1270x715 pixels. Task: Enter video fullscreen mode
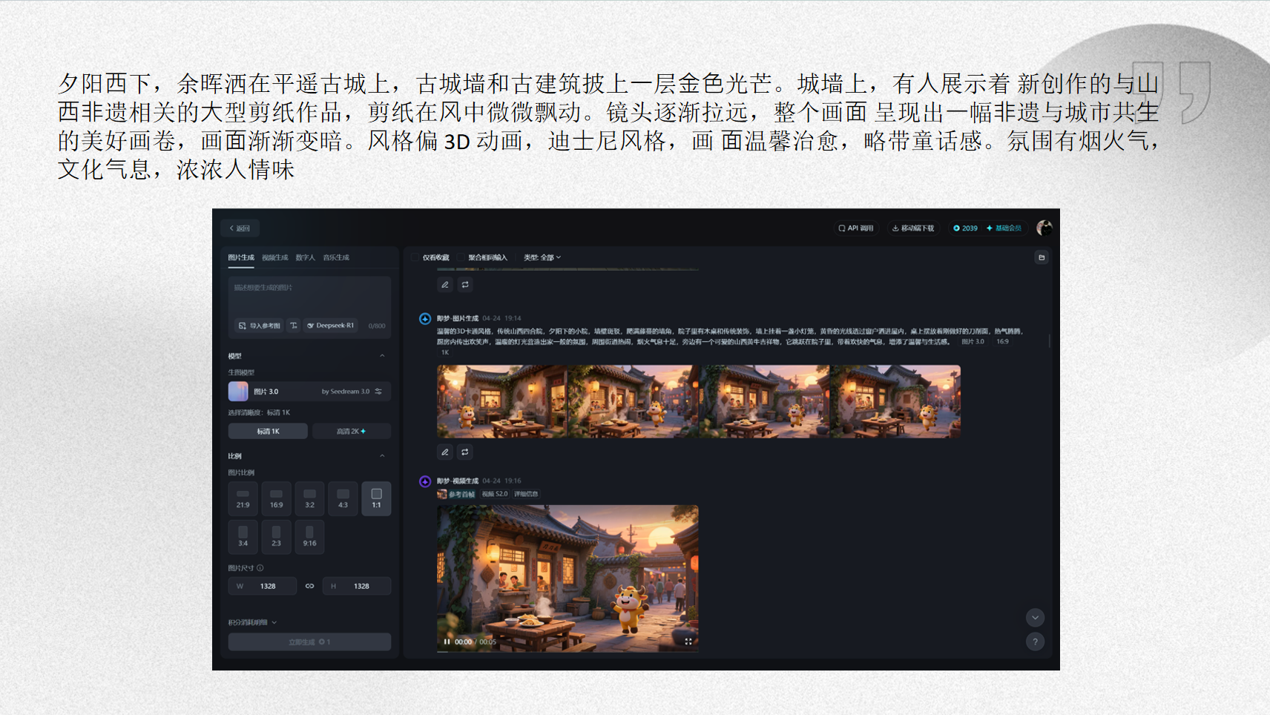pos(688,642)
